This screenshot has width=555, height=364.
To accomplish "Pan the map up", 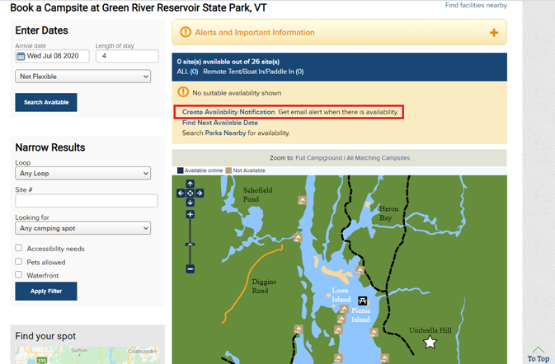I will tap(190, 184).
